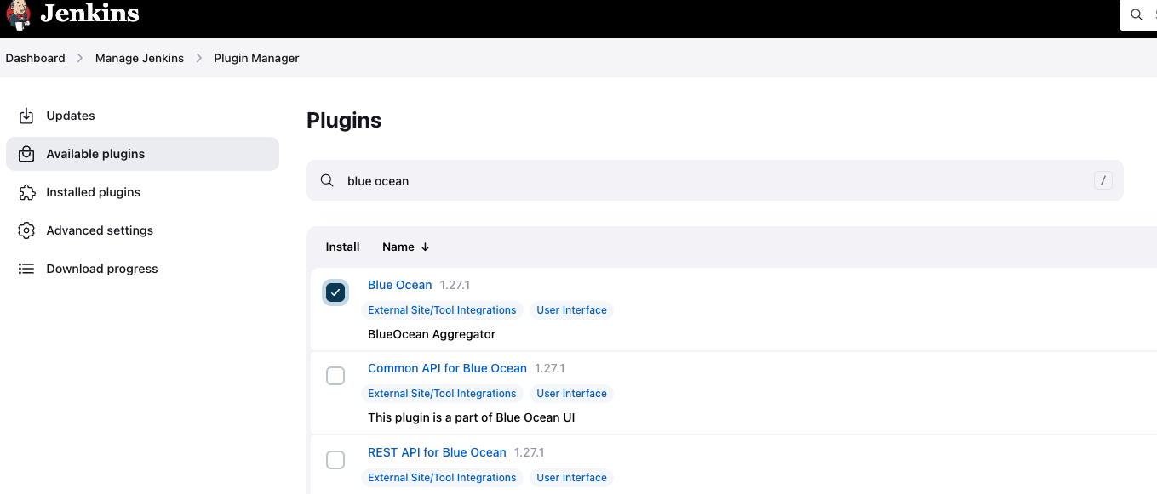Click External Site/Tool Integrations tag under Common API
Screen dimensions: 1157x494
pos(442,394)
